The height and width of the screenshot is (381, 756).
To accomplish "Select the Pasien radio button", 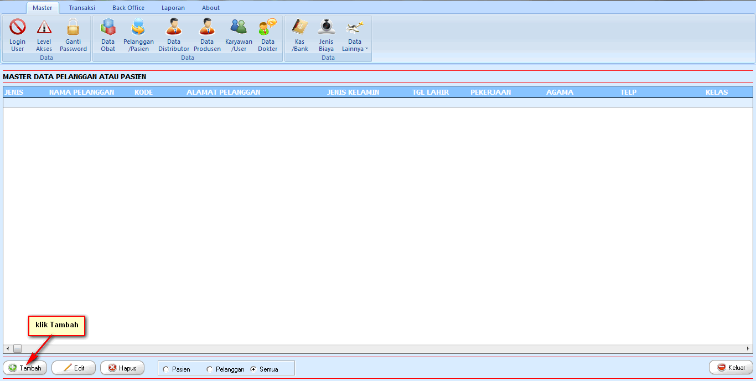I will [x=166, y=369].
